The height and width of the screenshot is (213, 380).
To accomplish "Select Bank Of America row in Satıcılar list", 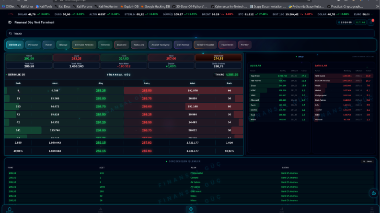I will pyautogui.click(x=344, y=81).
